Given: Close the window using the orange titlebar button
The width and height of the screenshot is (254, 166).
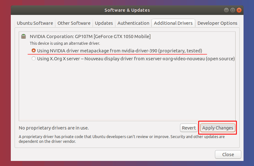Looking at the screenshot, I should click(x=239, y=10).
